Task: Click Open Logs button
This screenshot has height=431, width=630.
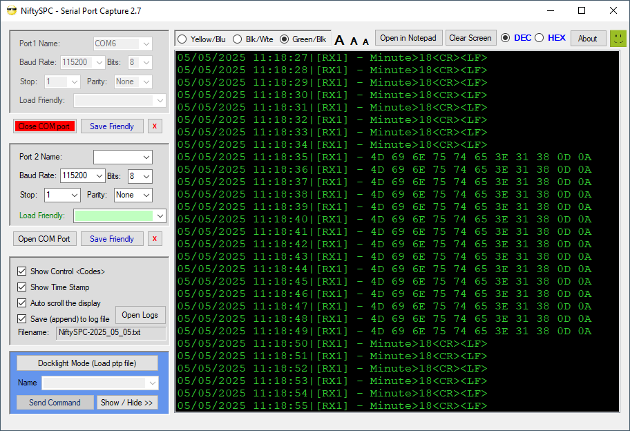Action: 140,315
